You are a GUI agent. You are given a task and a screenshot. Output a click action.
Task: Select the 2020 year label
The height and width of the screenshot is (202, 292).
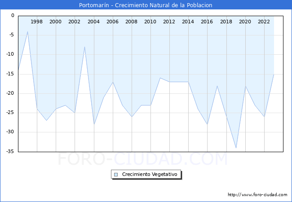click(x=245, y=22)
